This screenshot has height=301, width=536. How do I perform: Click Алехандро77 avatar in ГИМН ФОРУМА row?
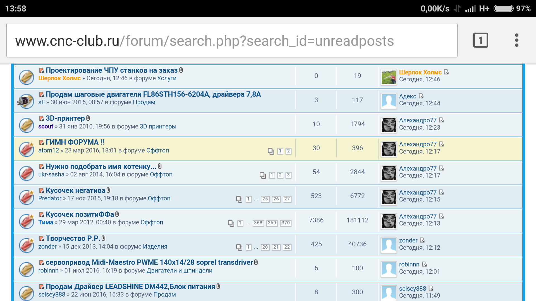(x=389, y=149)
